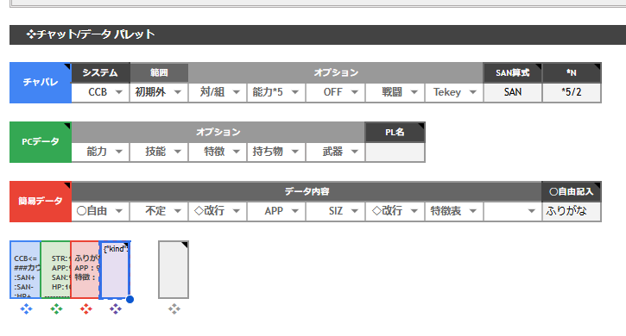Open the 持ち物 dropdown
Screen dimensions: 626x336
click(295, 152)
